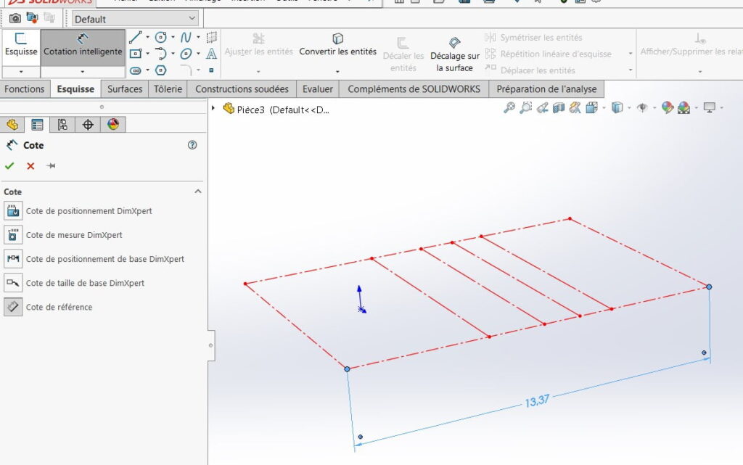Expand the display style dropdown in view toolbar
The width and height of the screenshot is (743, 465).
628,107
